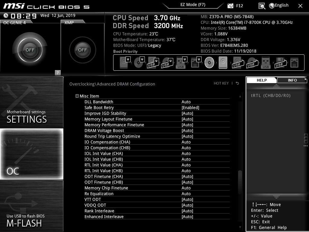Switch to EZ Mode (F7)
Screen dimensions: 309x232
pyautogui.click(x=193, y=5)
